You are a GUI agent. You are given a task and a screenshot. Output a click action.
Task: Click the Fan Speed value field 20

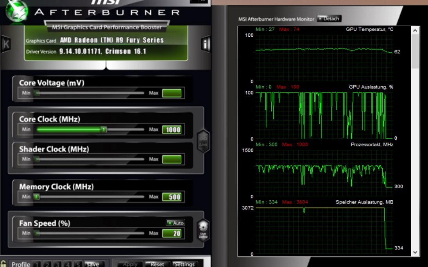[x=172, y=233]
